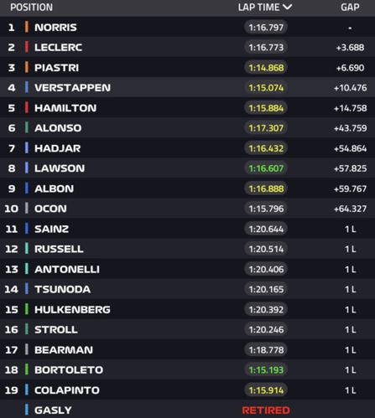Select the ANTONELLI driver name
Screen dimensions: 375x418
[x=67, y=269]
